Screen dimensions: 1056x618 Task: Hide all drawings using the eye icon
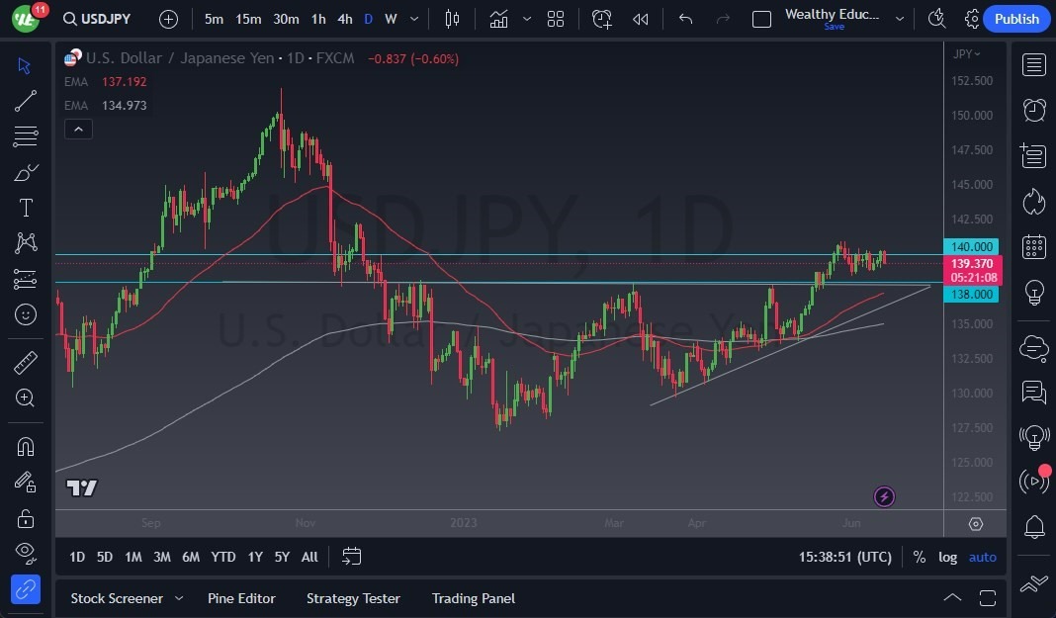point(26,553)
